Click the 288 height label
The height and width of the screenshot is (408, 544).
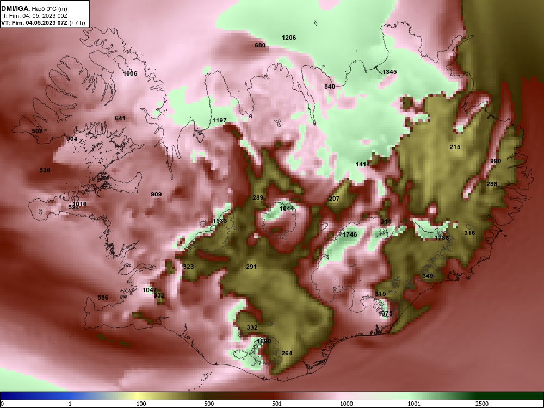click(492, 184)
